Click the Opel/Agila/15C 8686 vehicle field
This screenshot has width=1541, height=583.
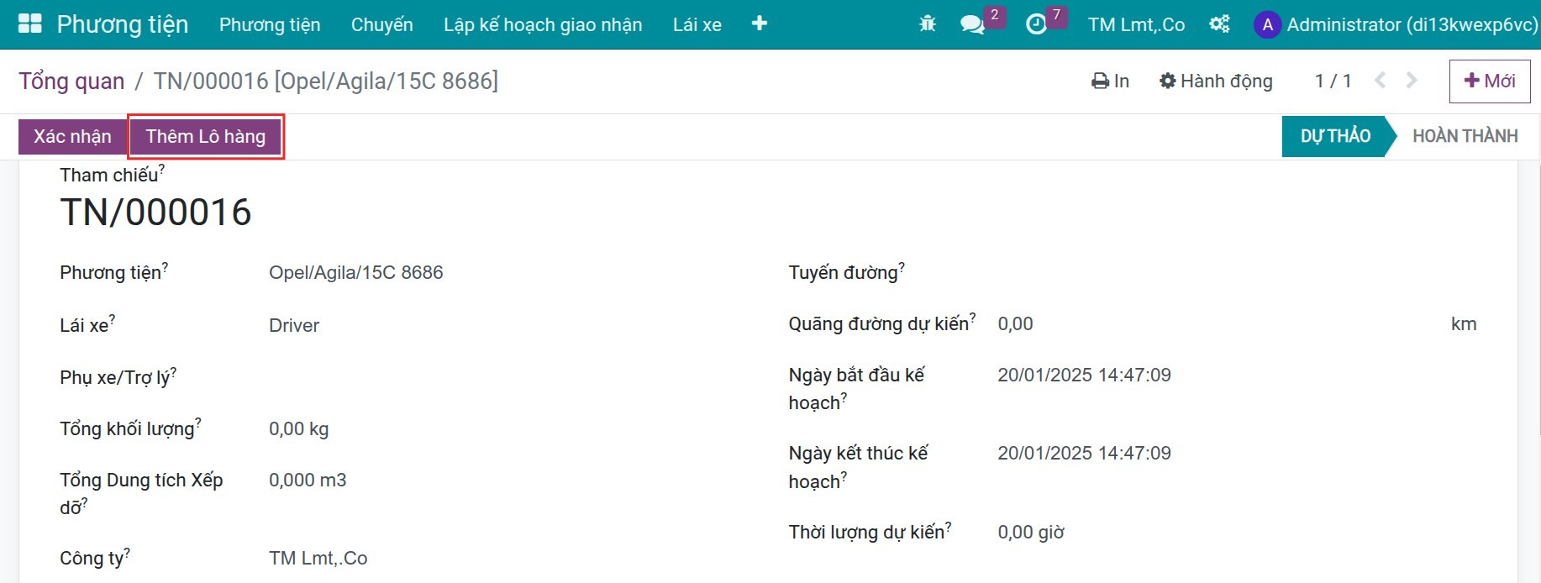point(356,272)
